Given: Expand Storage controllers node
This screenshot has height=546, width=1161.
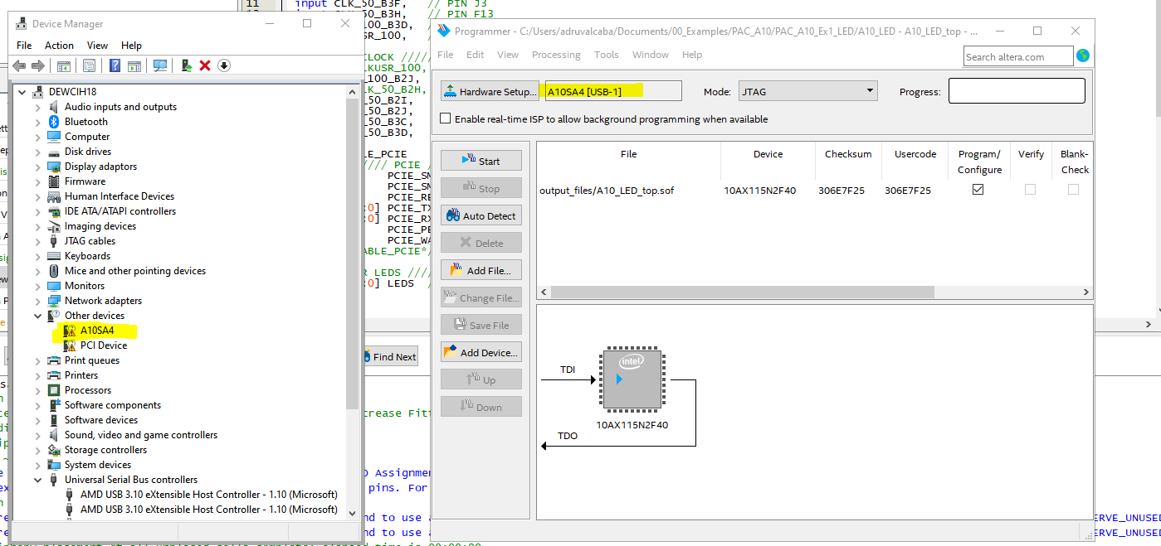Looking at the screenshot, I should tap(37, 450).
